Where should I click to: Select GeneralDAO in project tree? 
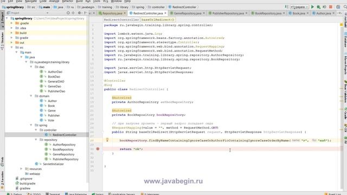click(x=56, y=81)
